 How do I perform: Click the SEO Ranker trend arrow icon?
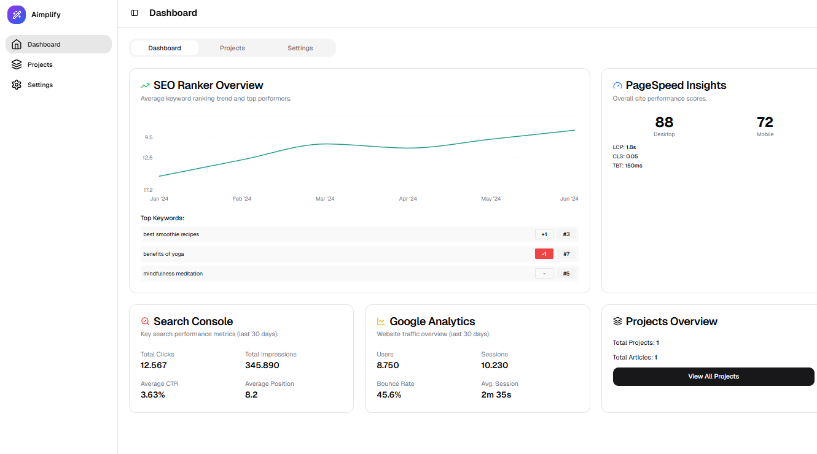pyautogui.click(x=146, y=86)
